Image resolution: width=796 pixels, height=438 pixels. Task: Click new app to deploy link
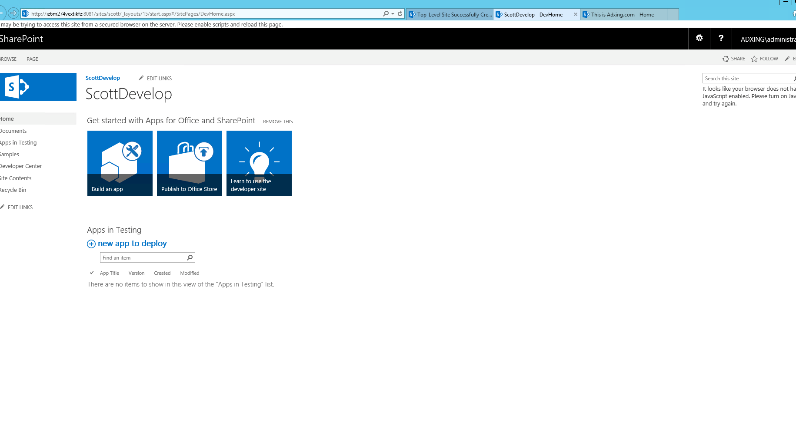pos(132,244)
